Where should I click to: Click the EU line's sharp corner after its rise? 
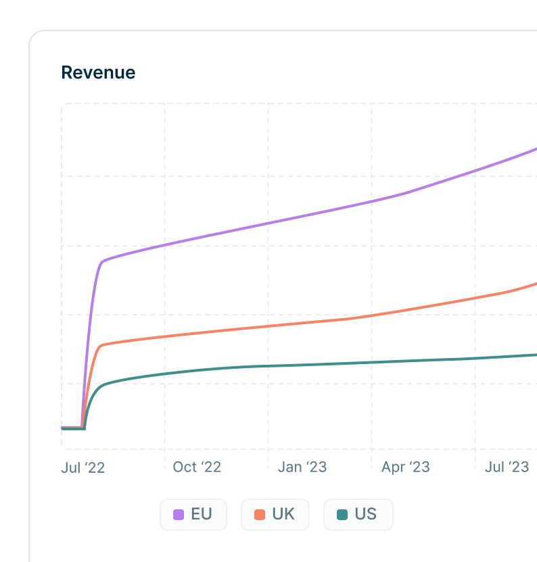[102, 261]
